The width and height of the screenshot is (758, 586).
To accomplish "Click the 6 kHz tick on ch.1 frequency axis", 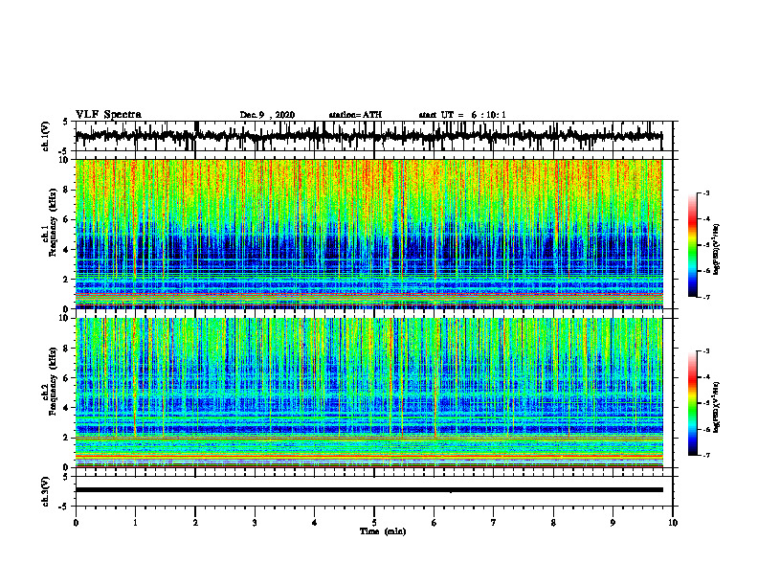I will (x=67, y=220).
